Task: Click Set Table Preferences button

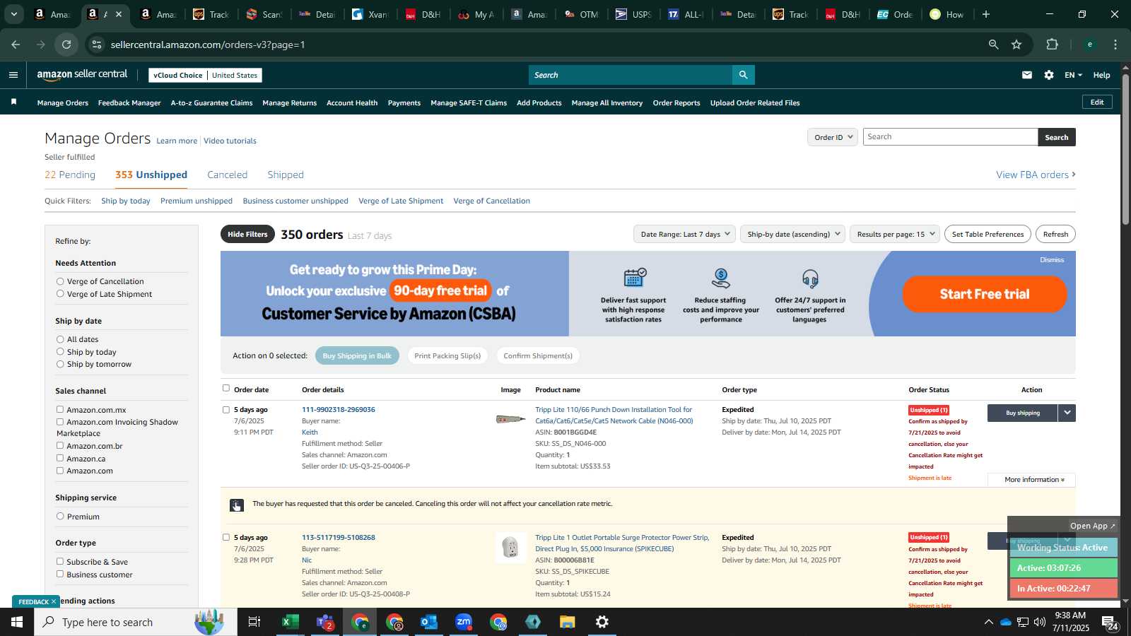Action: [x=988, y=234]
